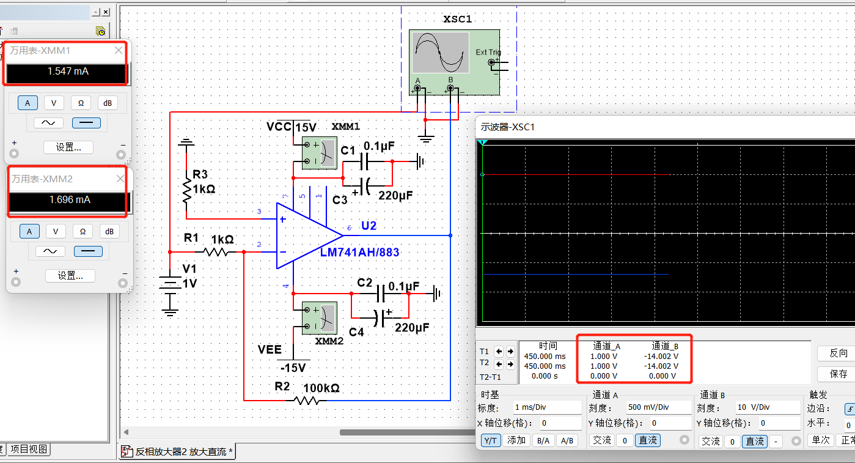Select resistor R3 1kΩ

point(186,190)
